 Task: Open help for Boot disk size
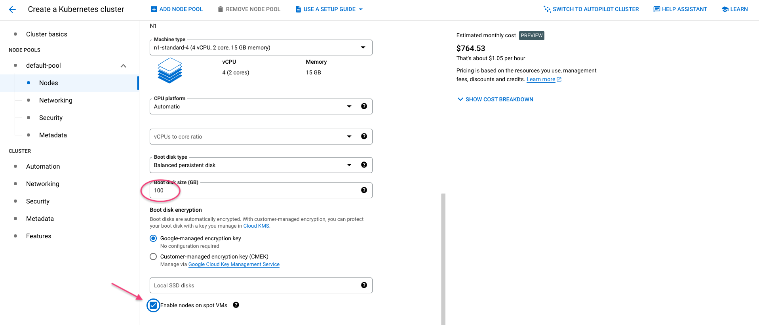364,190
